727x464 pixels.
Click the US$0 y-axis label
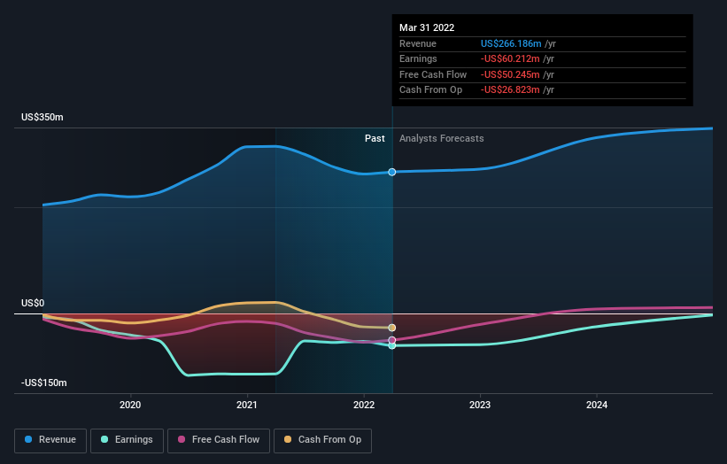33,303
